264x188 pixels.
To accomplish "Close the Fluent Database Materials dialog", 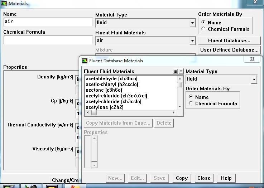I will (x=252, y=59).
